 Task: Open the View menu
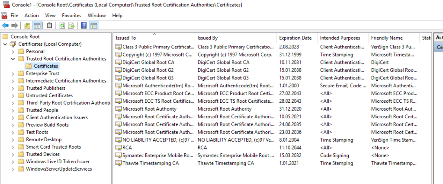point(50,16)
